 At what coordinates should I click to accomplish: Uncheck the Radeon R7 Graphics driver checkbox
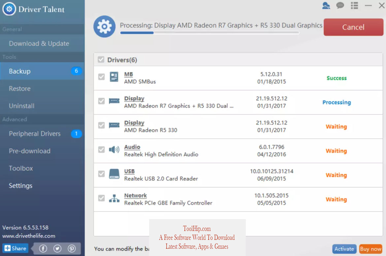click(101, 101)
